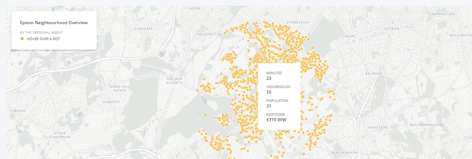Image resolution: width=472 pixels, height=159 pixels.
Task: Click the postcode KT19 8FW in the tooltip
Action: click(x=276, y=120)
